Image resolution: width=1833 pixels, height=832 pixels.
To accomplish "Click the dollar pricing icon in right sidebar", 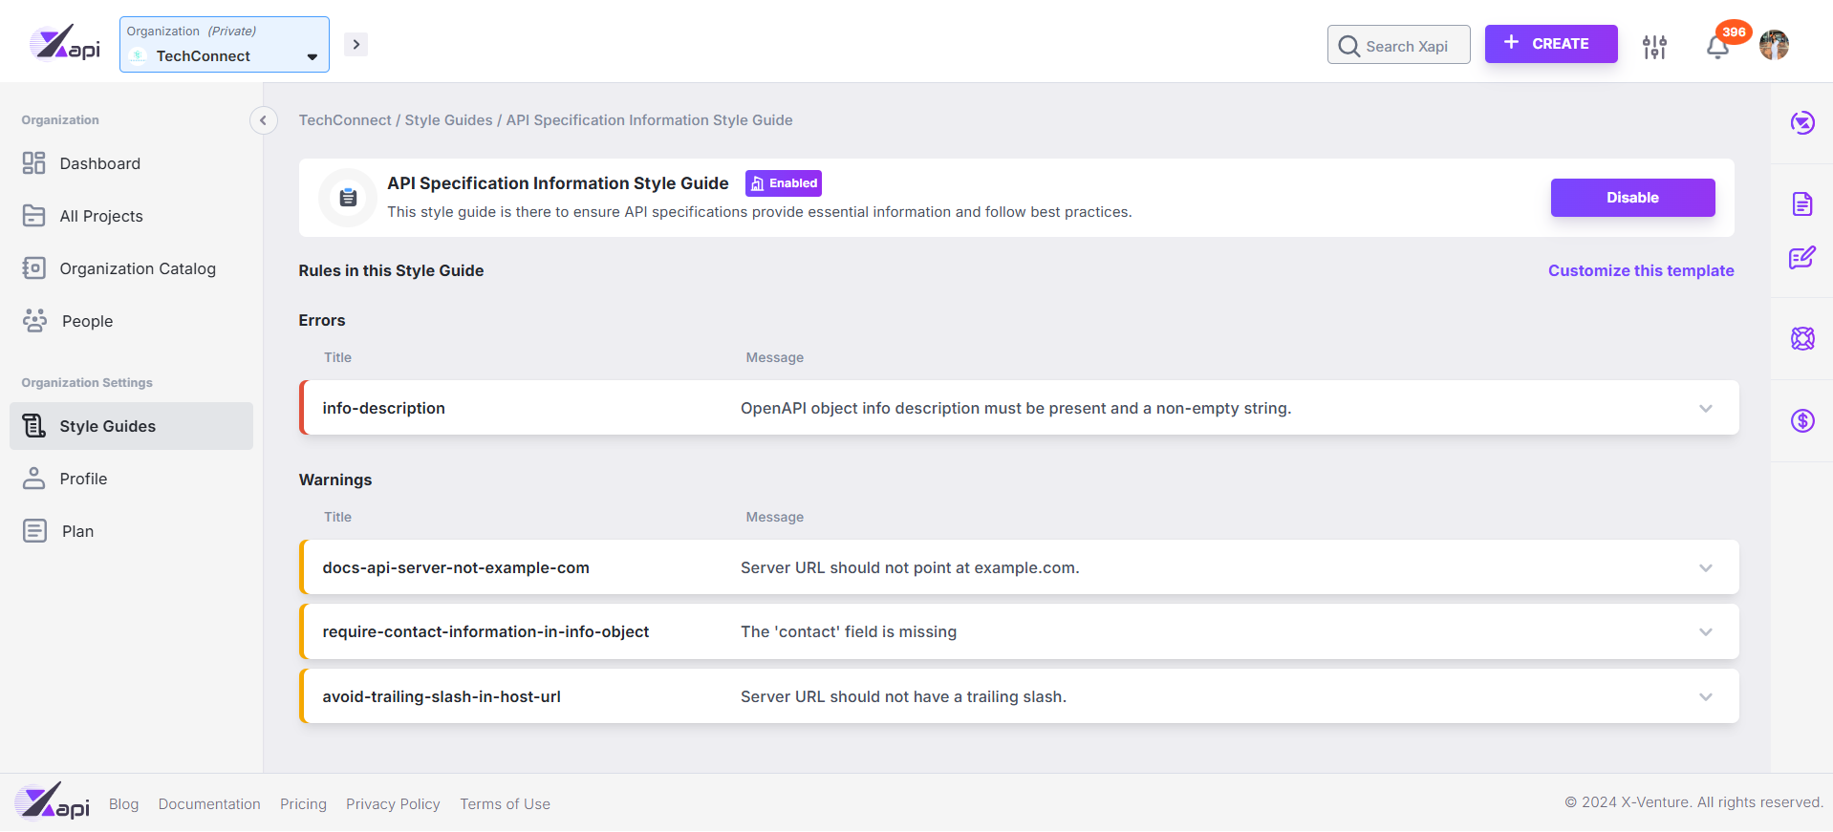I will 1802,420.
